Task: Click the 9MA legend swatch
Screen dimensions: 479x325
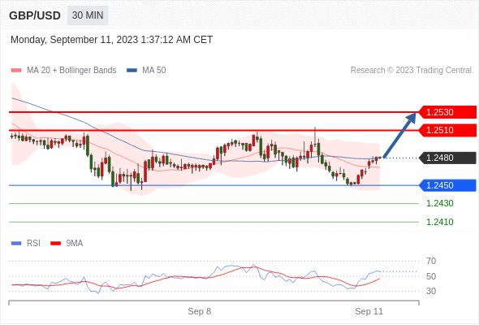Action: (55, 244)
